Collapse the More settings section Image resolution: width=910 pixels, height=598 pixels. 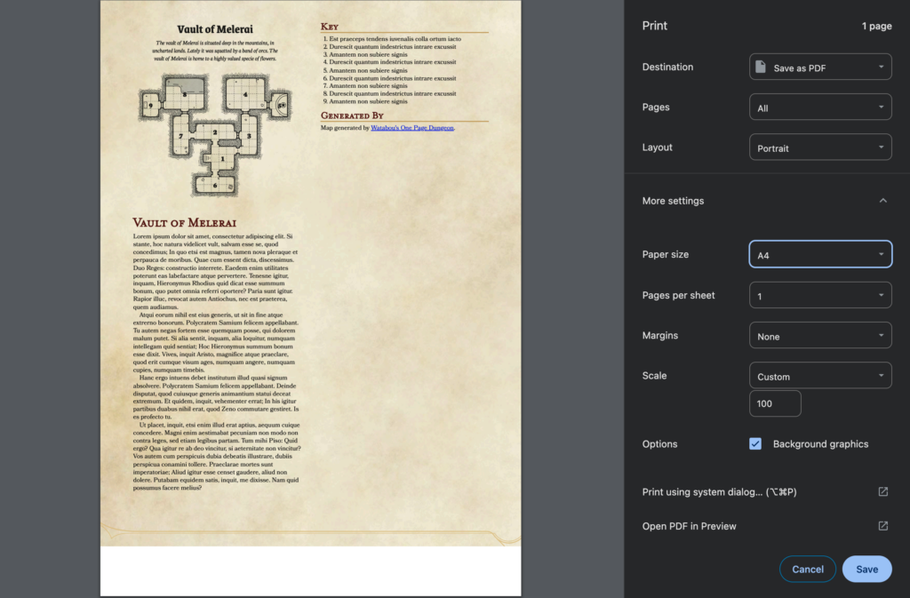click(x=882, y=200)
